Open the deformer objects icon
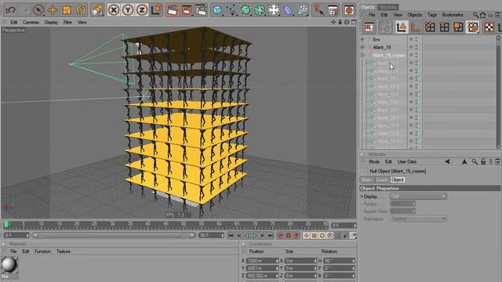Image resolution: width=502 pixels, height=282 pixels. click(x=288, y=10)
